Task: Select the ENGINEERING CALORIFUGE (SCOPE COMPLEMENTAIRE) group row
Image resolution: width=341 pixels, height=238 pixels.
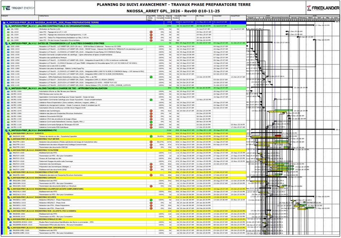Action: click(x=126, y=189)
